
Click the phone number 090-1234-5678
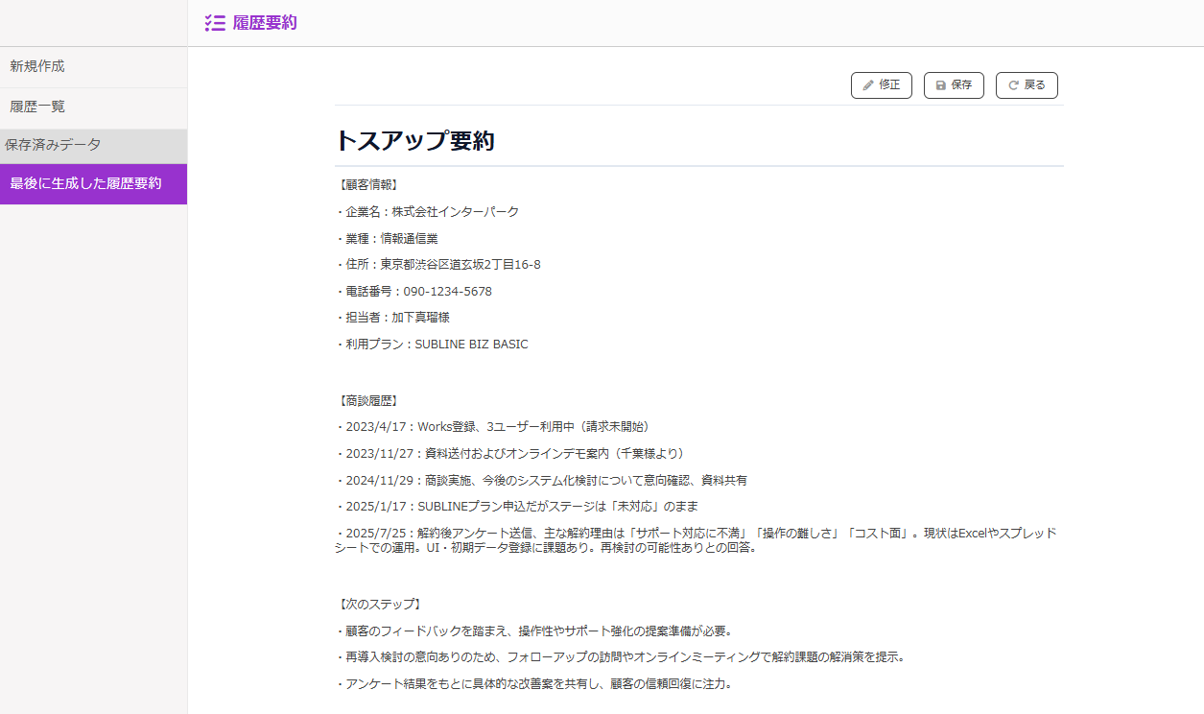point(447,291)
